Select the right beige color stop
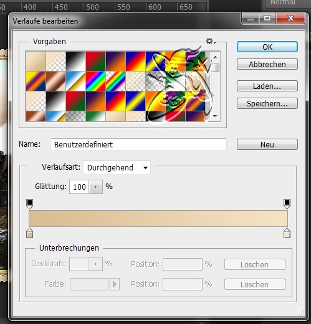 (287, 233)
